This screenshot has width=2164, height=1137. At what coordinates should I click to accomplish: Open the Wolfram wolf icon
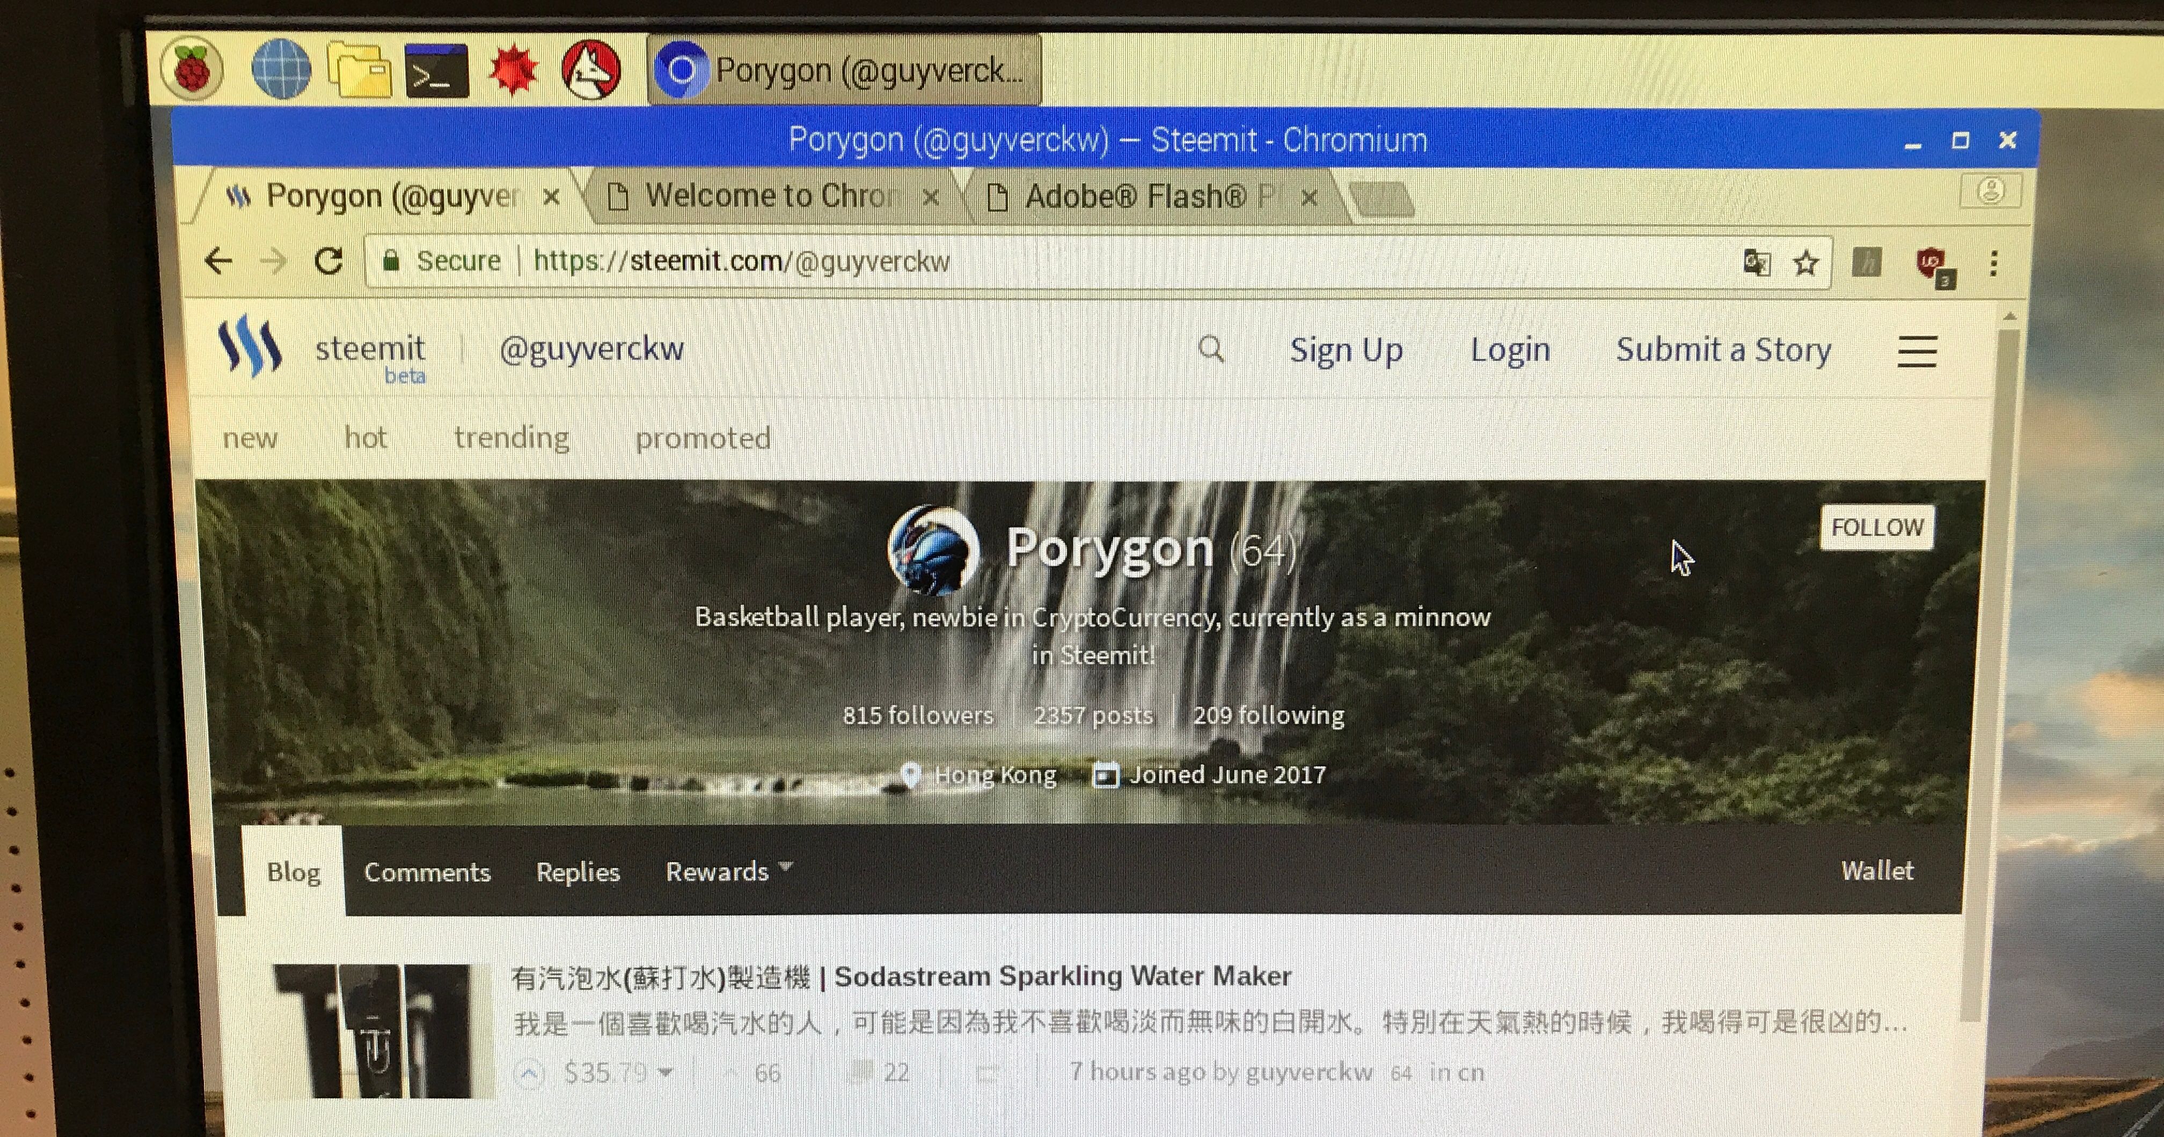pos(590,70)
